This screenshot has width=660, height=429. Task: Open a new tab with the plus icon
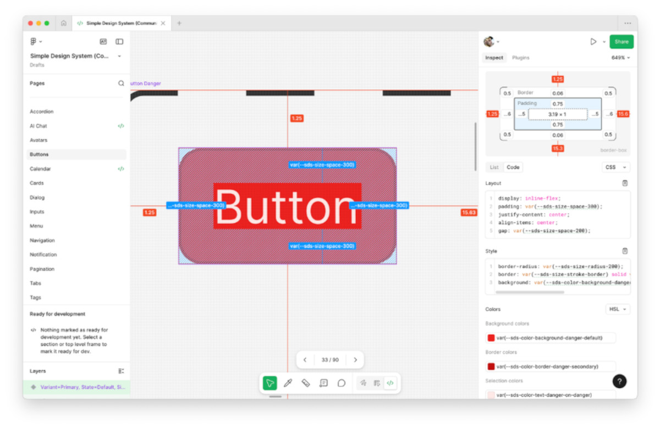click(179, 23)
